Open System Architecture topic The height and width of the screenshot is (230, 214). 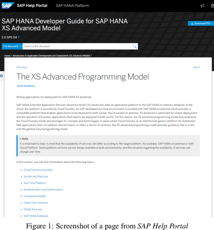point(36,177)
